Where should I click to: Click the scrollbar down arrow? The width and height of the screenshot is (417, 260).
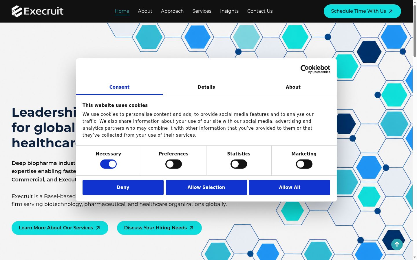pos(415,257)
